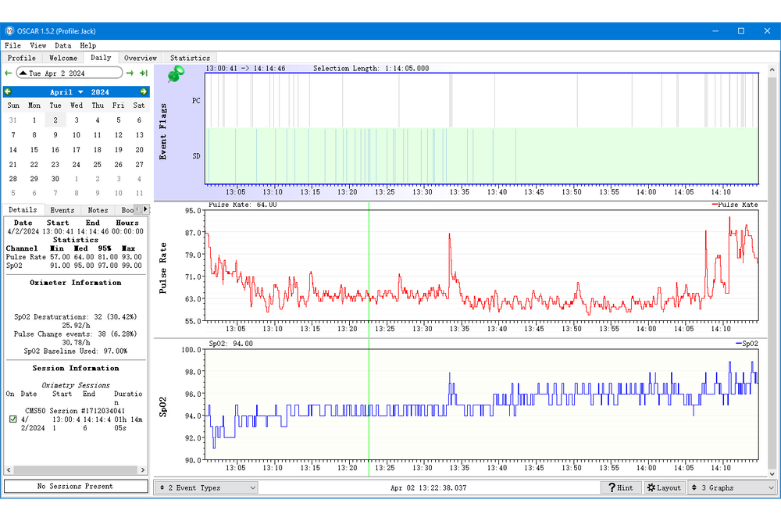Open the 2 Event Types dropdown
This screenshot has width=781, height=521.
pos(206,487)
